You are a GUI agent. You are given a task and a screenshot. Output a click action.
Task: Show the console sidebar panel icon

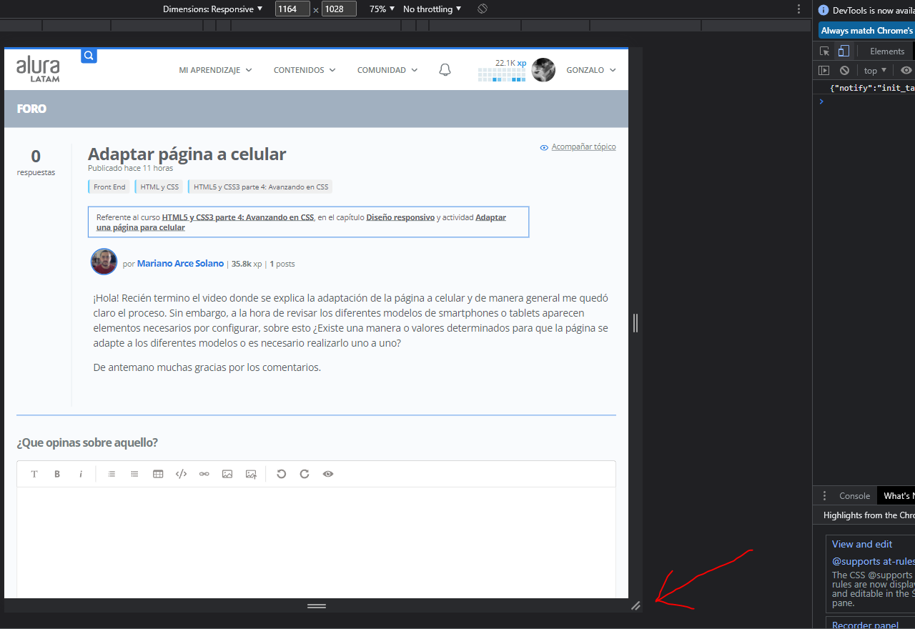(824, 70)
